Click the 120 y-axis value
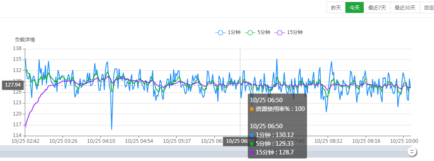Screen dimensions: 434x161 pyautogui.click(x=17, y=114)
